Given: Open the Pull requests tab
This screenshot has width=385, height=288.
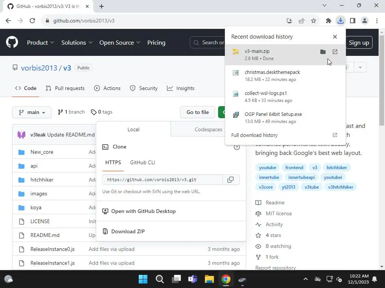Looking at the screenshot, I should pyautogui.click(x=65, y=88).
